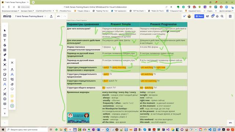Open the Zoom extension icon in browser bar
Viewport: 235px width, 132px height.
(x=227, y=7)
